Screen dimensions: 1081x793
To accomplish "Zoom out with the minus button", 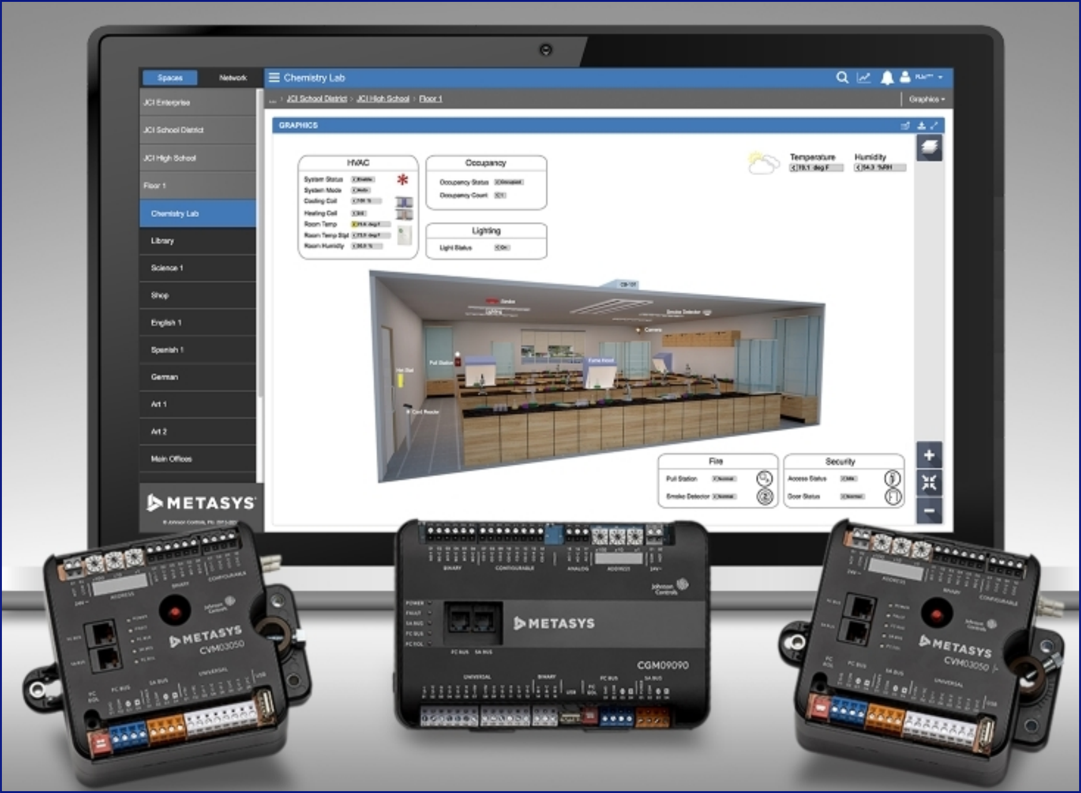I will (x=929, y=510).
